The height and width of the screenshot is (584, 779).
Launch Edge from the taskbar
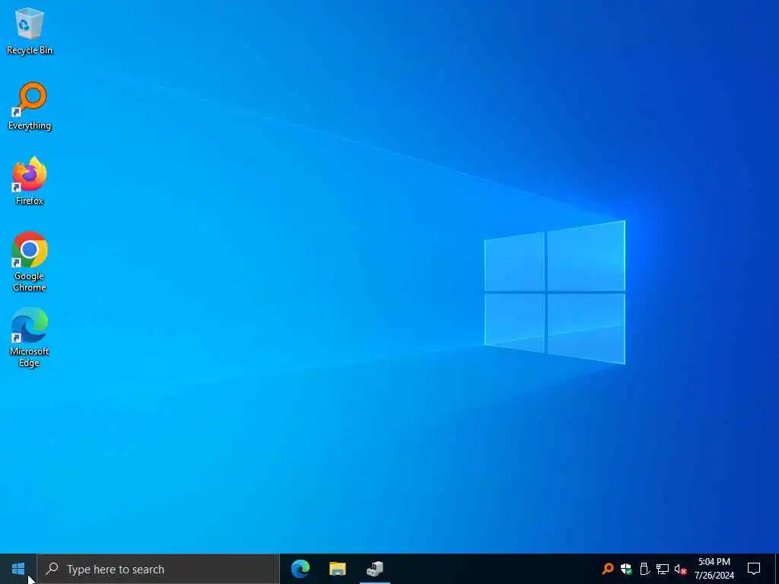pos(300,569)
